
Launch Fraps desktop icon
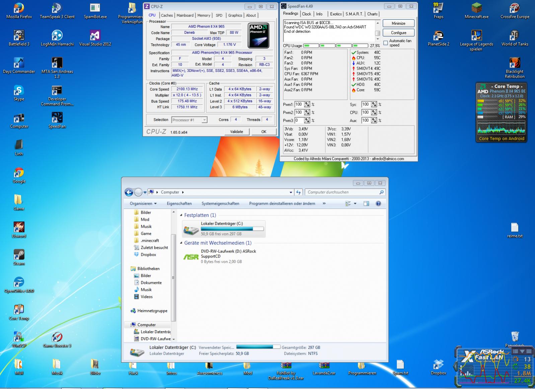439,11
